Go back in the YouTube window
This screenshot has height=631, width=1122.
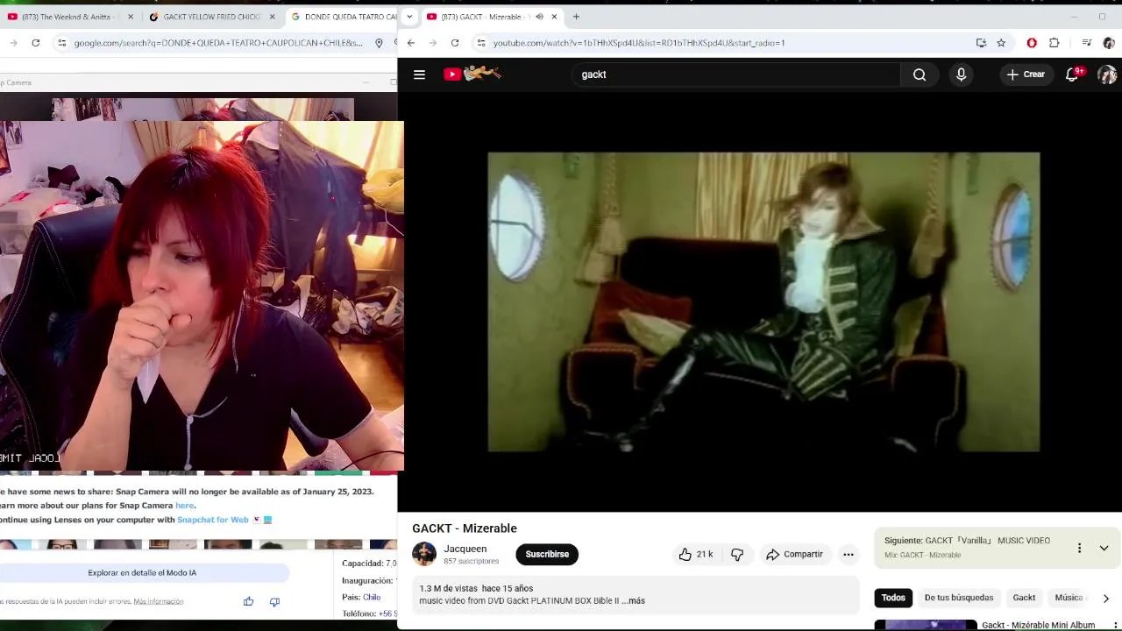[410, 43]
